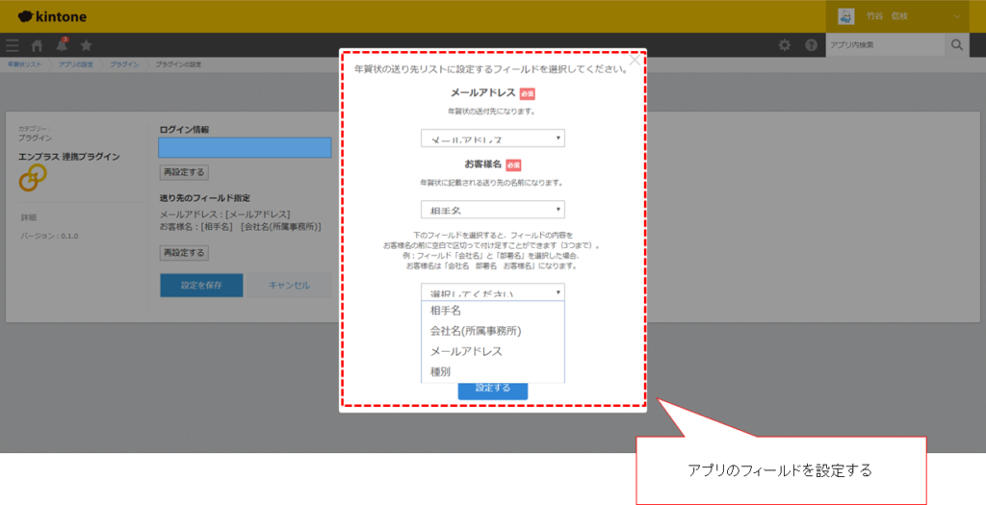Open the favorites star icon
The height and width of the screenshot is (505, 986).
pyautogui.click(x=86, y=45)
